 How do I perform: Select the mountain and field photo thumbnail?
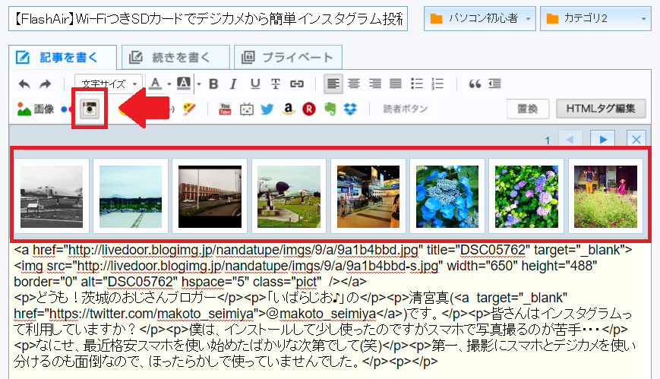tap(131, 196)
